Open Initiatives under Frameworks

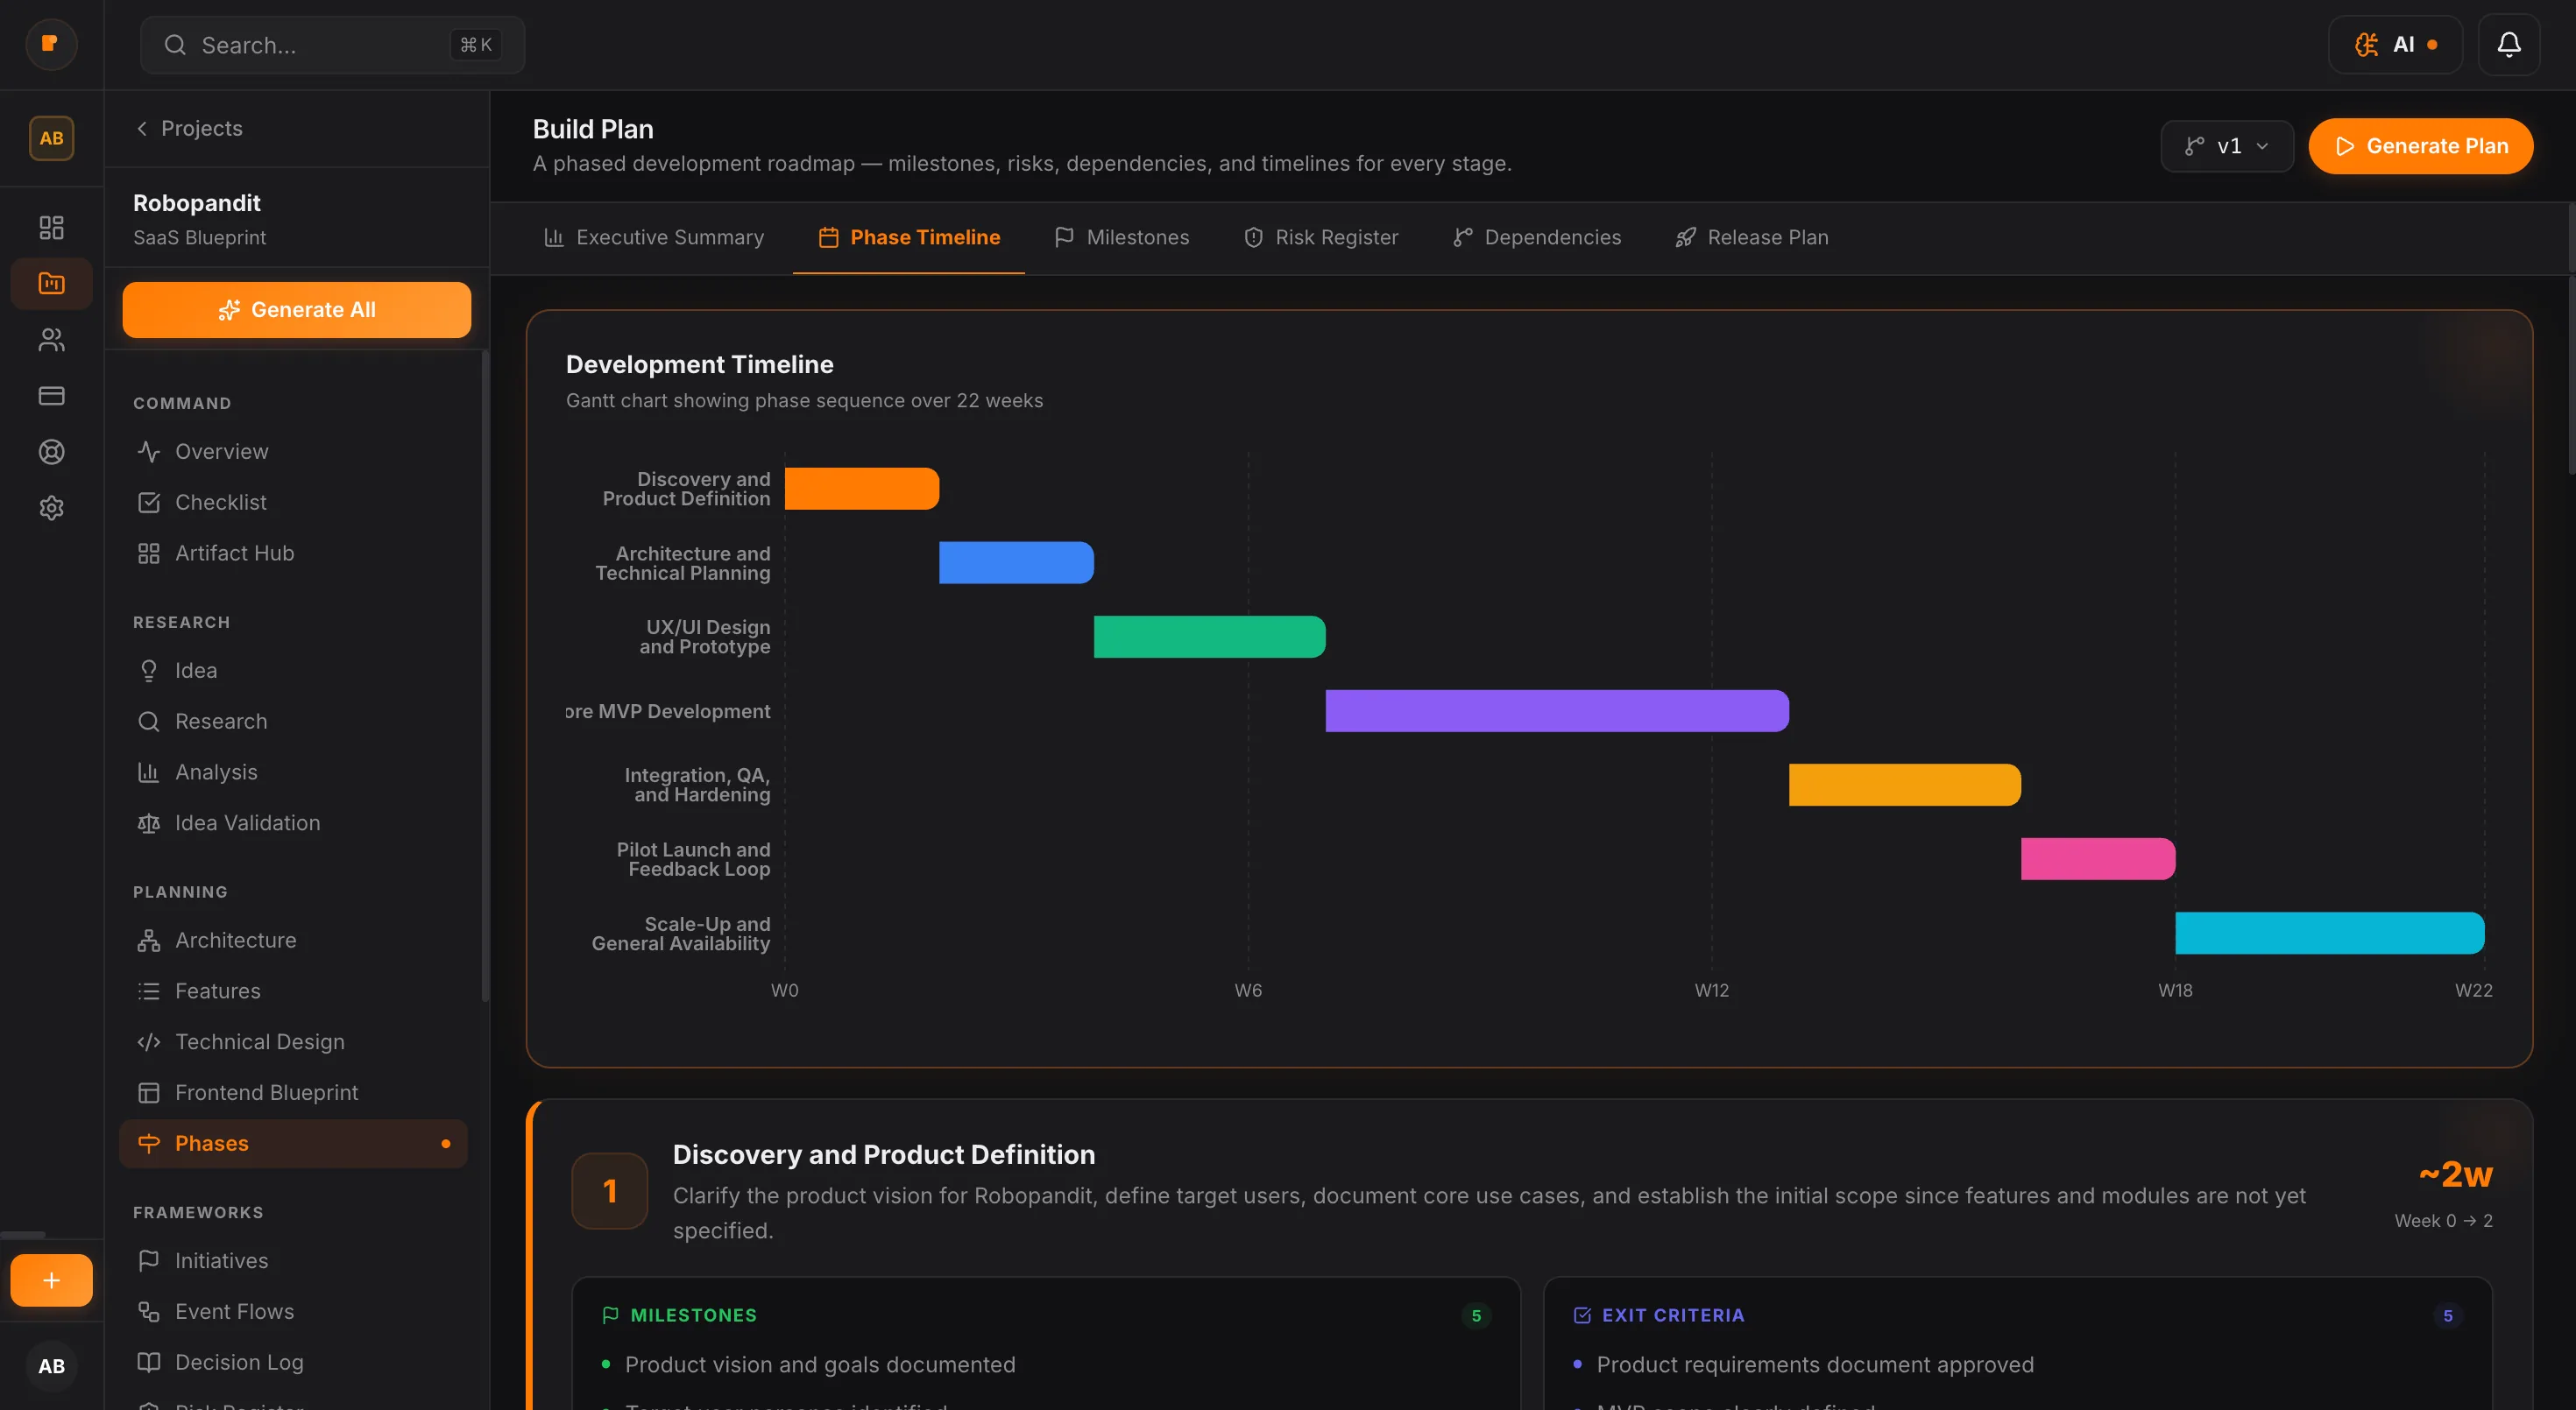click(x=293, y=1261)
